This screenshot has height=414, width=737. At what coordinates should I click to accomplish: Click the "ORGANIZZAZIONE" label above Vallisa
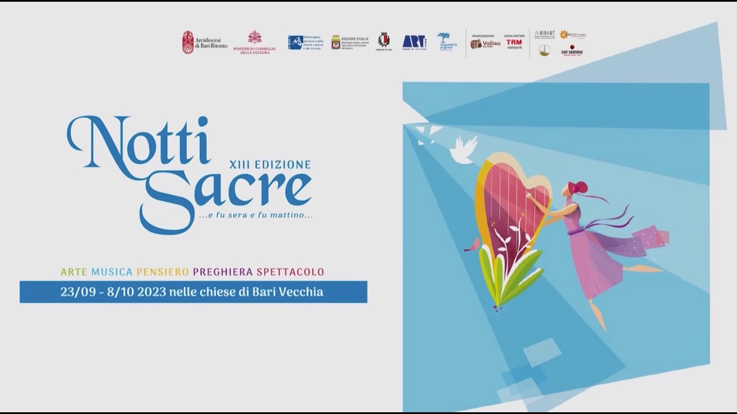[483, 36]
